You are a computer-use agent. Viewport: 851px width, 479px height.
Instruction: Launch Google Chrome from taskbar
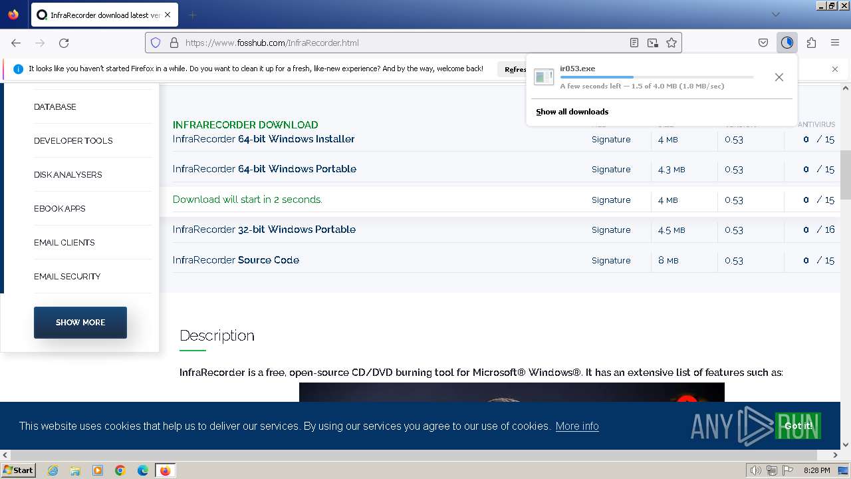[x=120, y=470]
